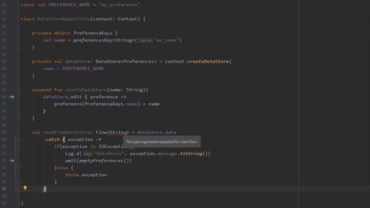Collapse the else block fold marker on line 34

pyautogui.click(x=19, y=168)
